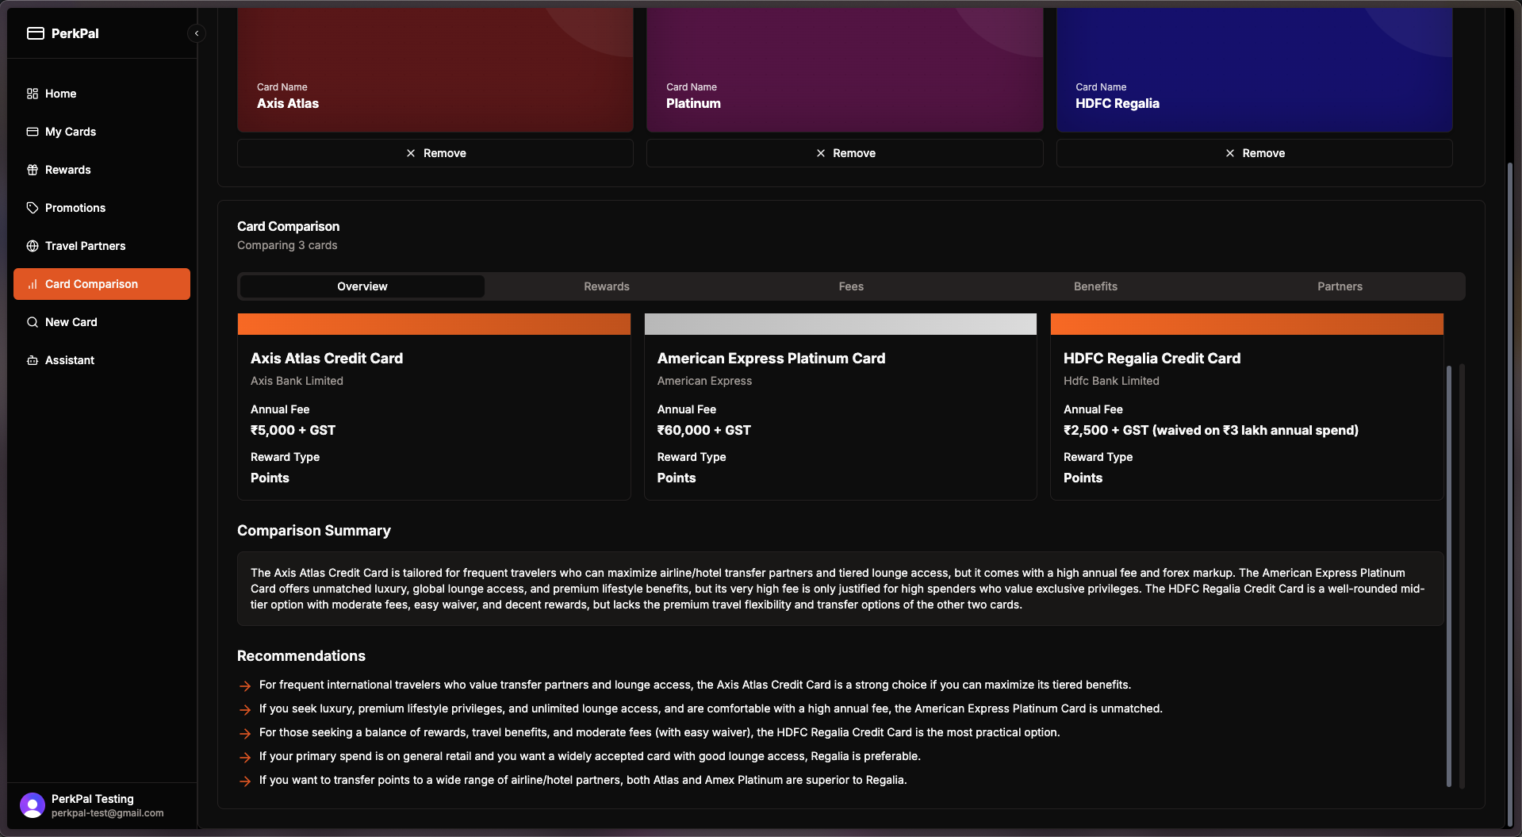The height and width of the screenshot is (837, 1522).
Task: Click the Axis Atlas Credit Card heading
Action: coord(327,359)
